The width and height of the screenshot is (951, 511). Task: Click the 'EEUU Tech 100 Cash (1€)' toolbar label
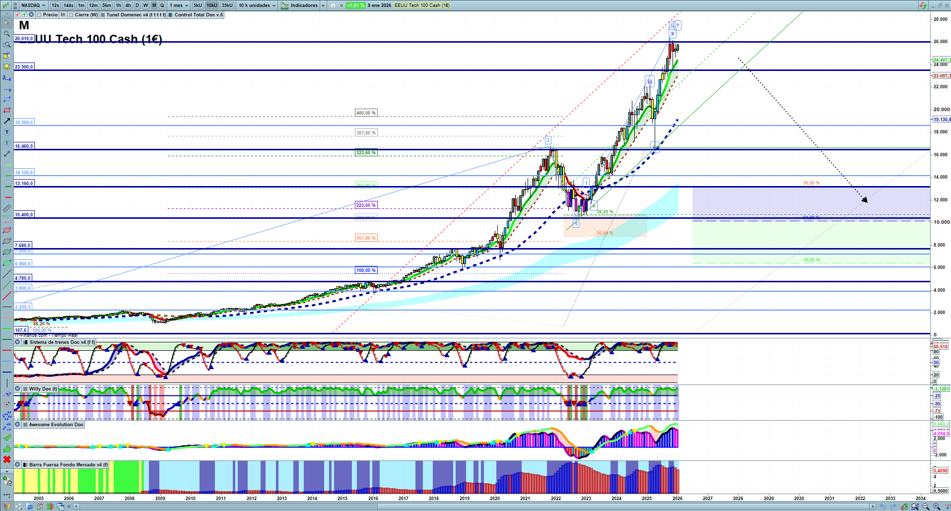click(422, 5)
